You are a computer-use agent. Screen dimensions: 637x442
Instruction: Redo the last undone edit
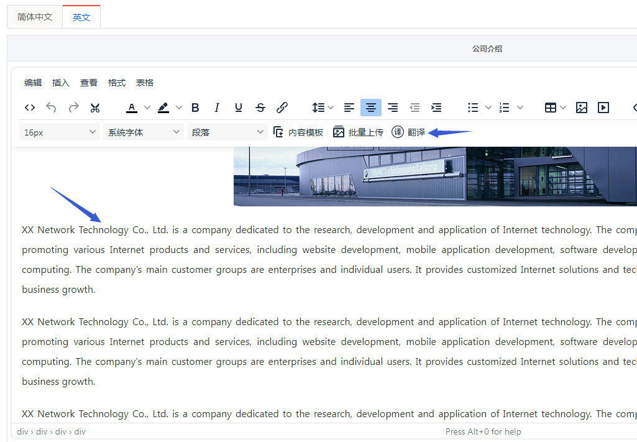73,108
